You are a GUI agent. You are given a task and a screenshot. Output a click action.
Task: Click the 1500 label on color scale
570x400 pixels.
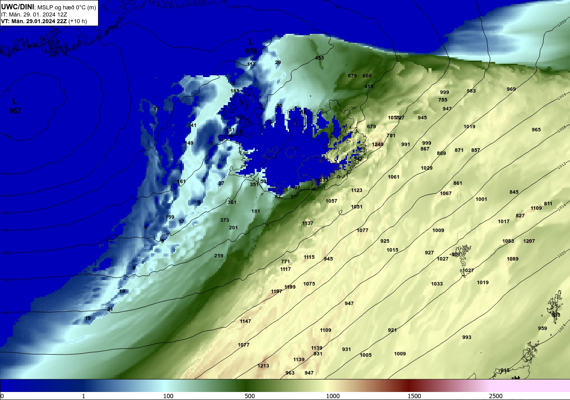coord(415,396)
